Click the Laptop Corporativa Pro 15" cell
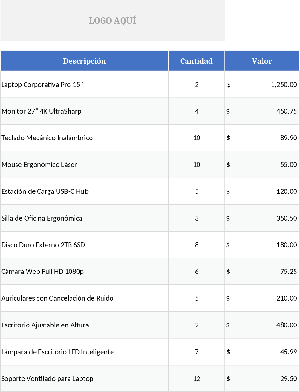 [x=42, y=85]
